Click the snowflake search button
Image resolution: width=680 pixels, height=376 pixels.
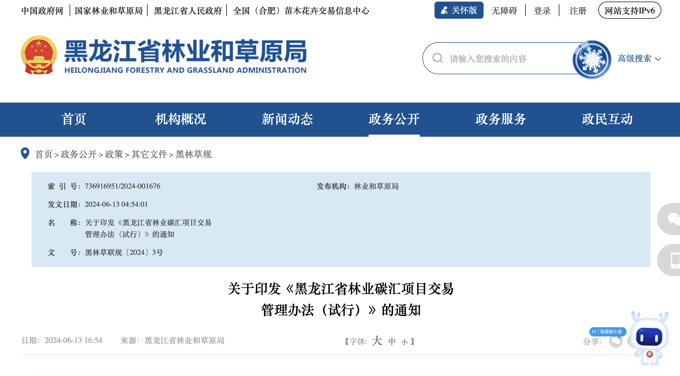coord(592,59)
